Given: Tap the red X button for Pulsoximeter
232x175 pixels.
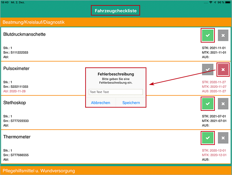Looking at the screenshot, I should tap(223, 70).
